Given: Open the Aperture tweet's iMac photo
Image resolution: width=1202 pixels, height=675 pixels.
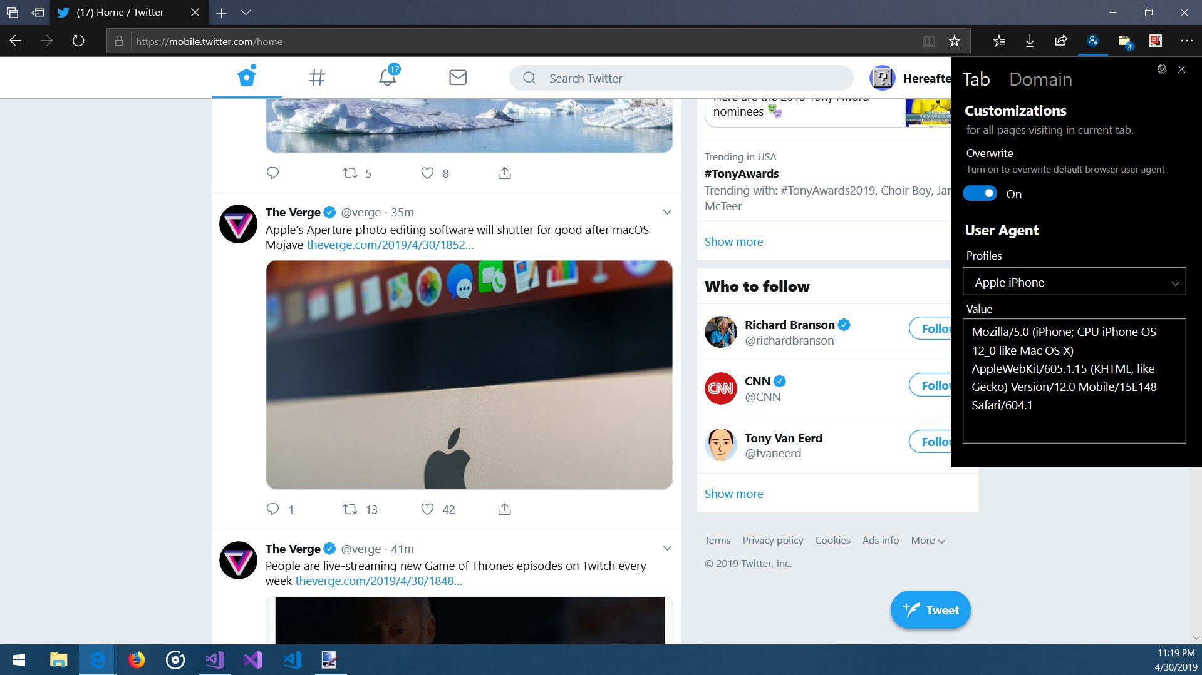Looking at the screenshot, I should (469, 375).
